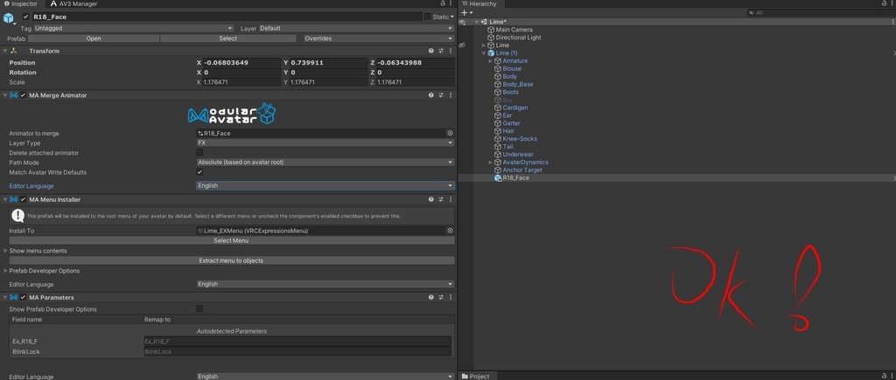896x380 pixels.
Task: Open object picker for Animator to merge
Action: pyautogui.click(x=450, y=133)
